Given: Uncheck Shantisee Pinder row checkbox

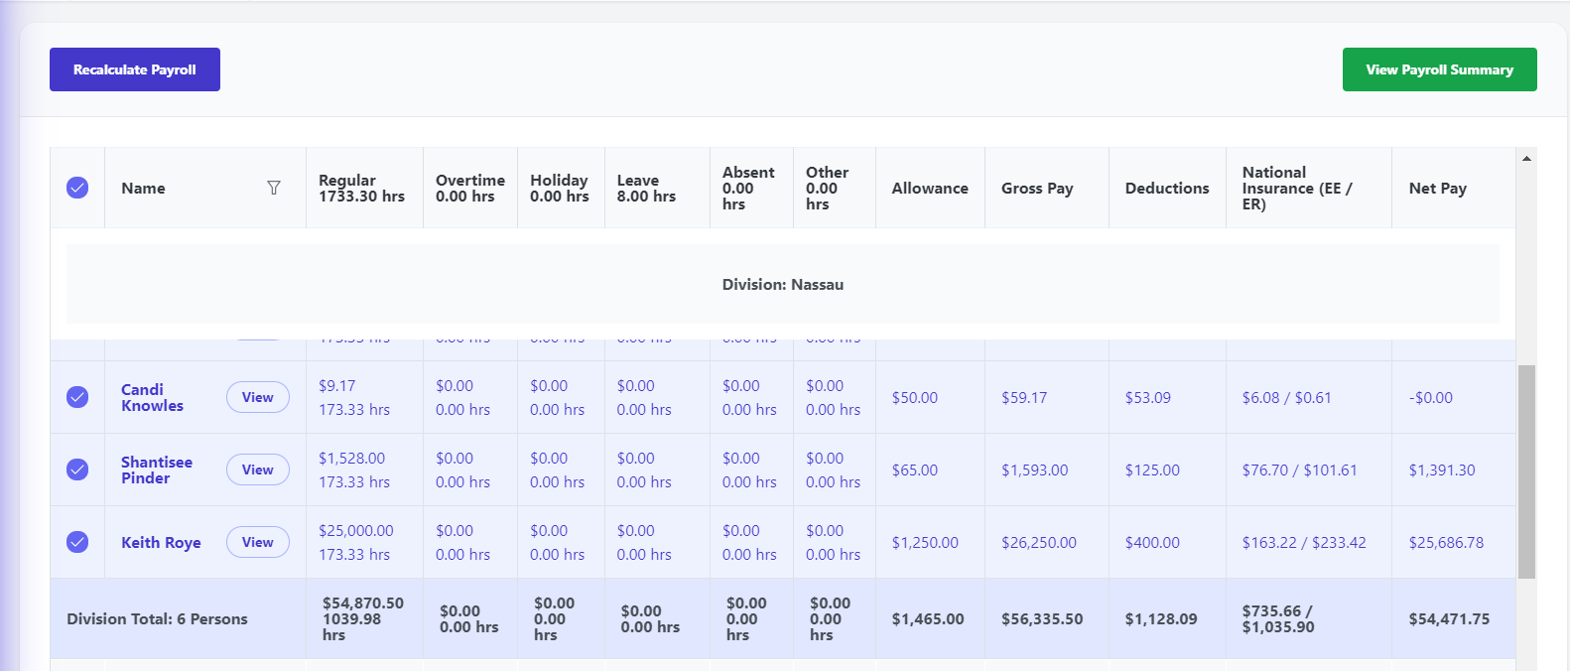Looking at the screenshot, I should click(77, 470).
